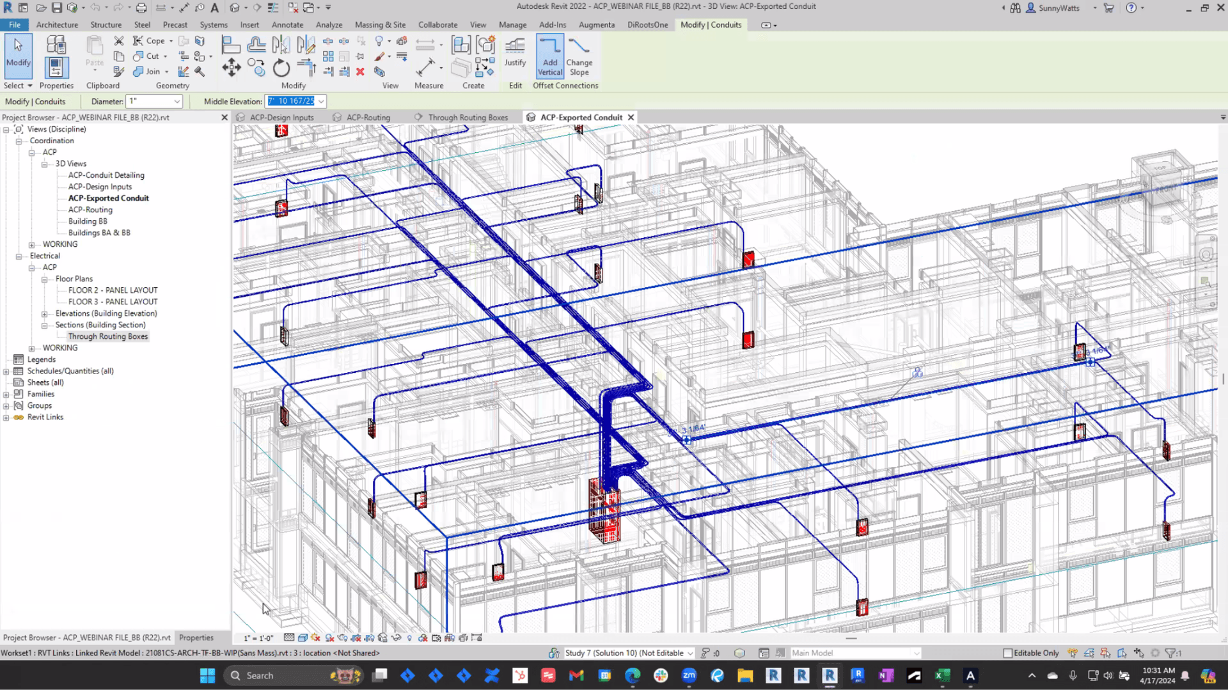This screenshot has height=690, width=1228.
Task: Click the Justify conduit button
Action: [x=515, y=51]
